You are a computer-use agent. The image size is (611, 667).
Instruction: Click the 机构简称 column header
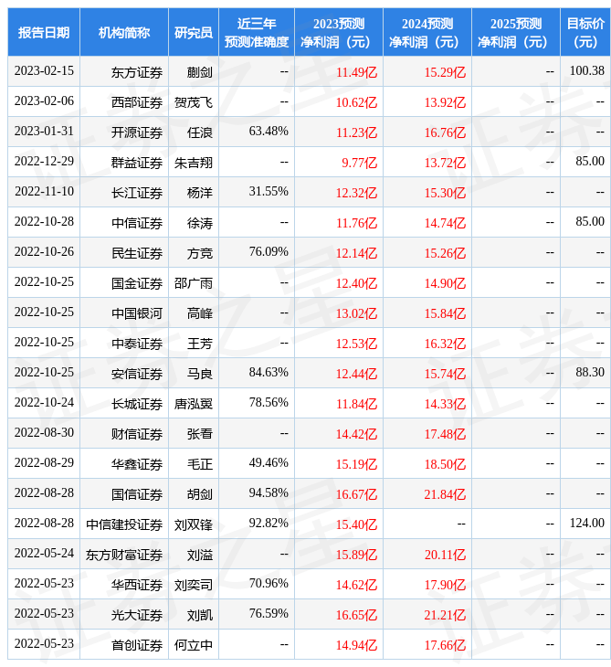tap(124, 32)
